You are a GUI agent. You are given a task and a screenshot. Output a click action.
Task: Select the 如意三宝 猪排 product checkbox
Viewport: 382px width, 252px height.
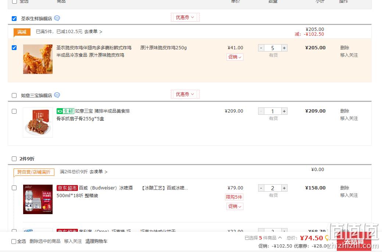point(14,111)
